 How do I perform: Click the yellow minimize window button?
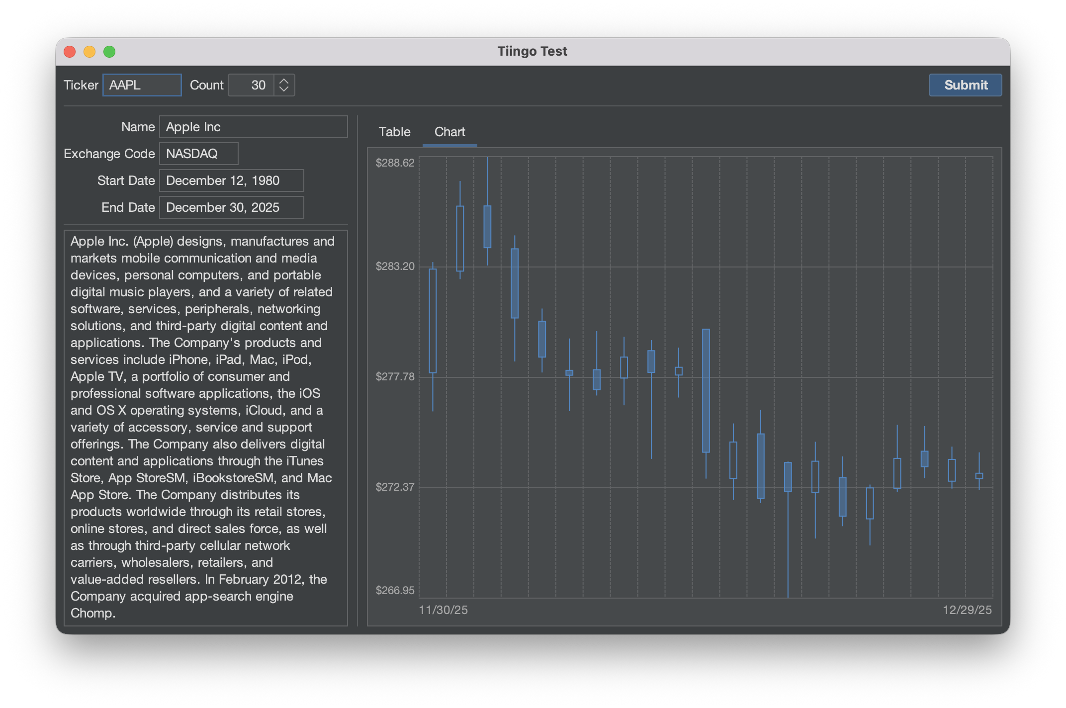point(89,52)
